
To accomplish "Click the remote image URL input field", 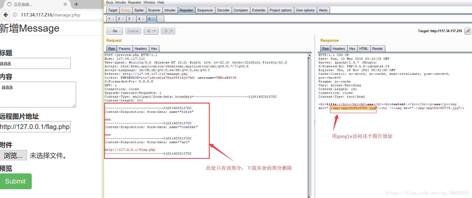I will (35, 127).
